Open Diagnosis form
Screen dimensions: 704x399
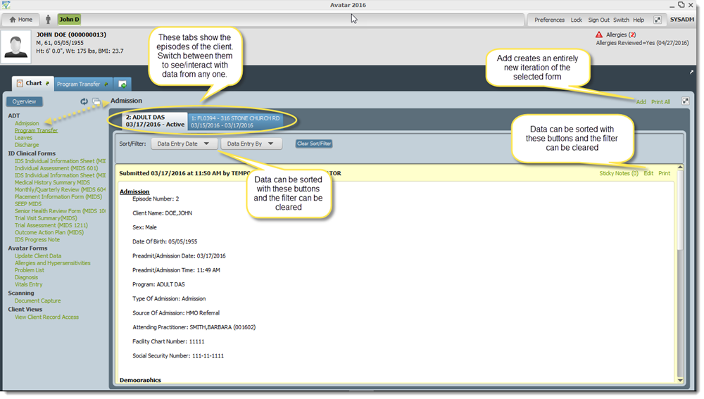pos(26,277)
